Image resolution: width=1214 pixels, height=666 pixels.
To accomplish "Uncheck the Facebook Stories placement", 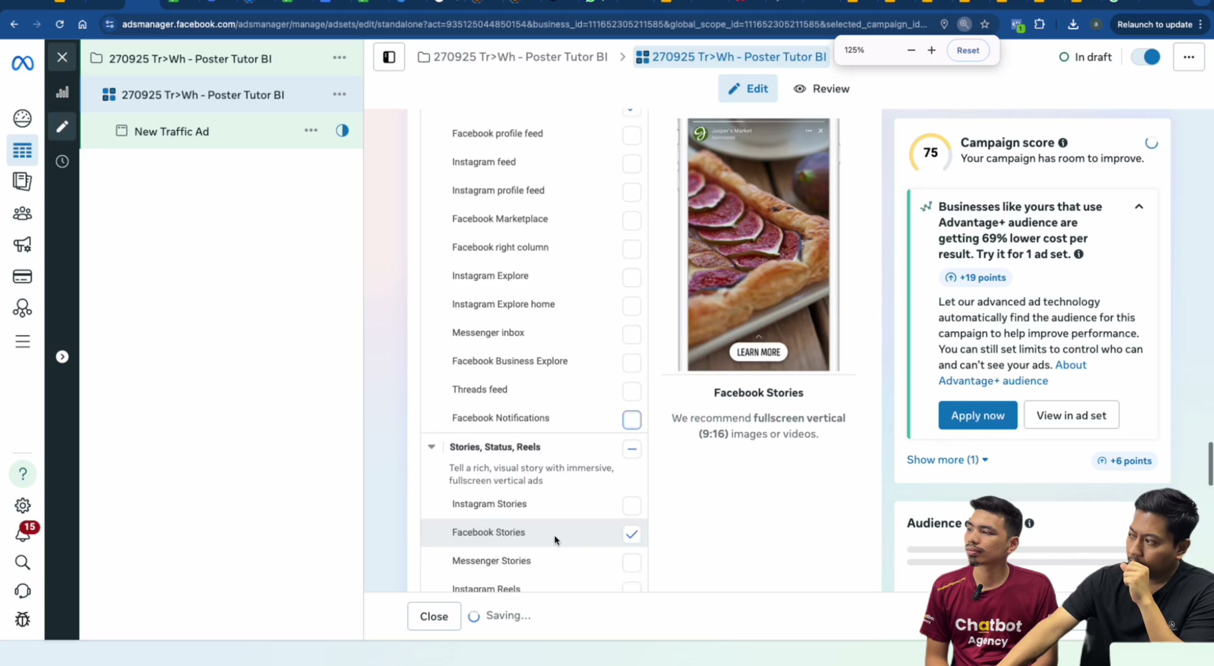I will point(632,534).
